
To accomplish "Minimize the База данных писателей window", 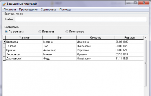I will pyautogui.click(x=129, y=3).
